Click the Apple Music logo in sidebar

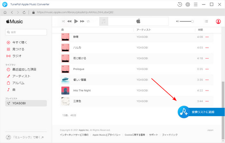coord(14,21)
